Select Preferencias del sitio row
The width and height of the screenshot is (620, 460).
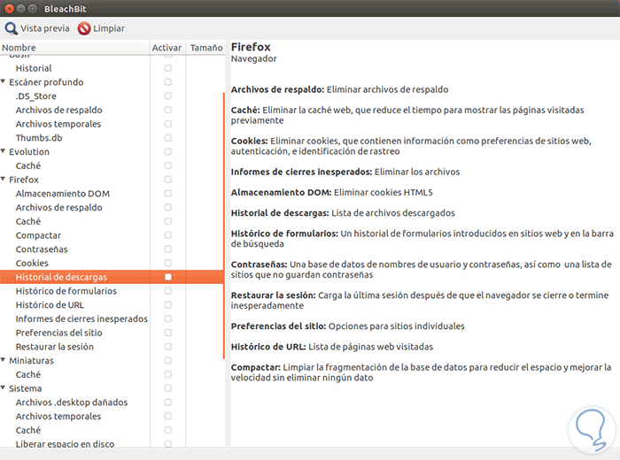[x=112, y=333]
